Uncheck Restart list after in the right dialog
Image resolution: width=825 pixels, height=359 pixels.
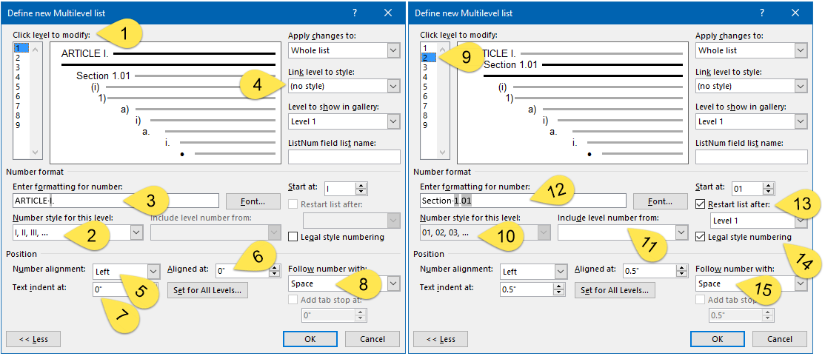click(701, 204)
